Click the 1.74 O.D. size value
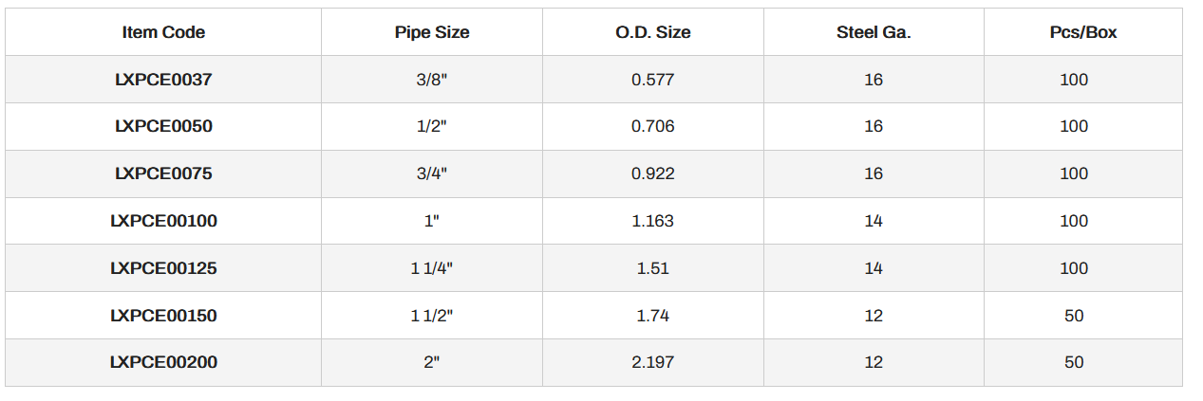1203x401 pixels. [x=652, y=316]
